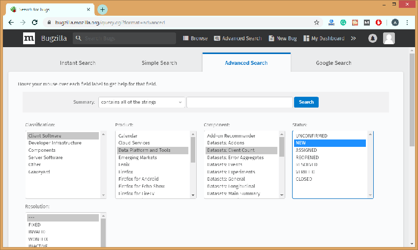Click the Resolution field label

click(x=37, y=206)
